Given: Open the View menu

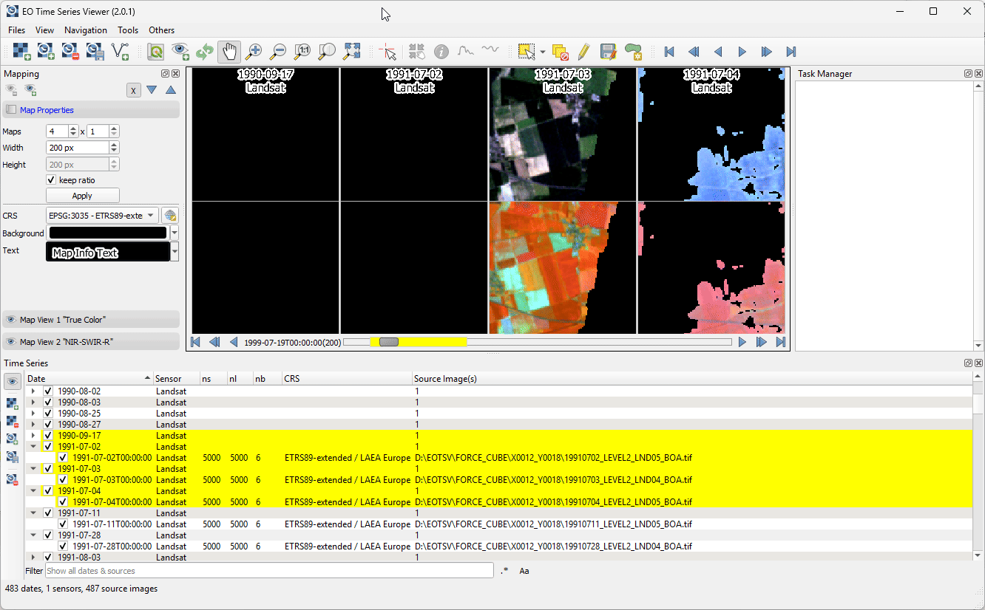Looking at the screenshot, I should coord(44,30).
